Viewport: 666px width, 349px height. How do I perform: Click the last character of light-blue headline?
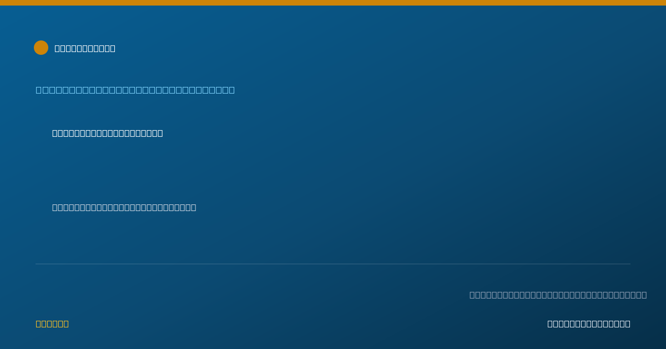(x=232, y=90)
